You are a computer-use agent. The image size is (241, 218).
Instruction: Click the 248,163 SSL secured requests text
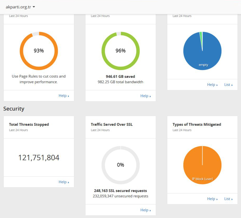tap(120, 191)
